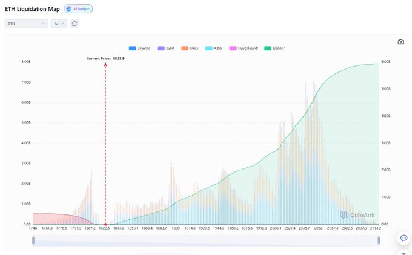Refresh the liquidation map data
This screenshot has width=412, height=255.
[75, 24]
